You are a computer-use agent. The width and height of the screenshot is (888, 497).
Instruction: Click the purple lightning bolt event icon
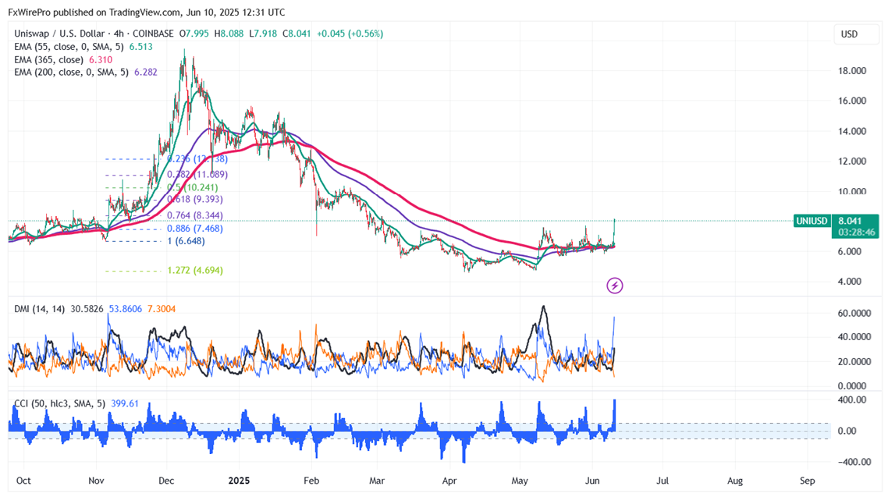(614, 286)
